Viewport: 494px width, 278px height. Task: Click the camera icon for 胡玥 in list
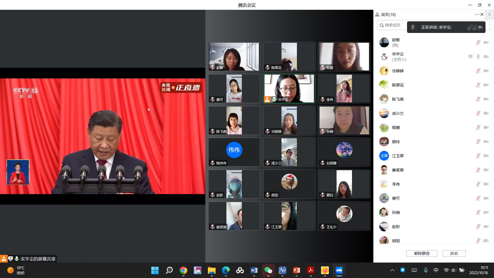coord(486,241)
